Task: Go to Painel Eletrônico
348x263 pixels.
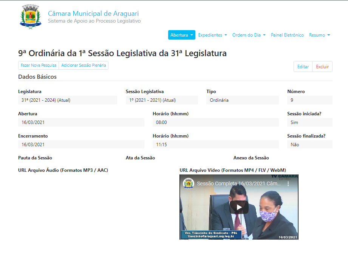Action: click(x=287, y=35)
